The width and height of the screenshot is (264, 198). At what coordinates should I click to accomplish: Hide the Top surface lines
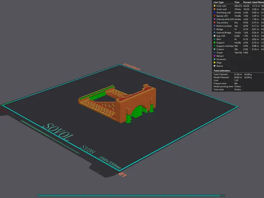222,23
